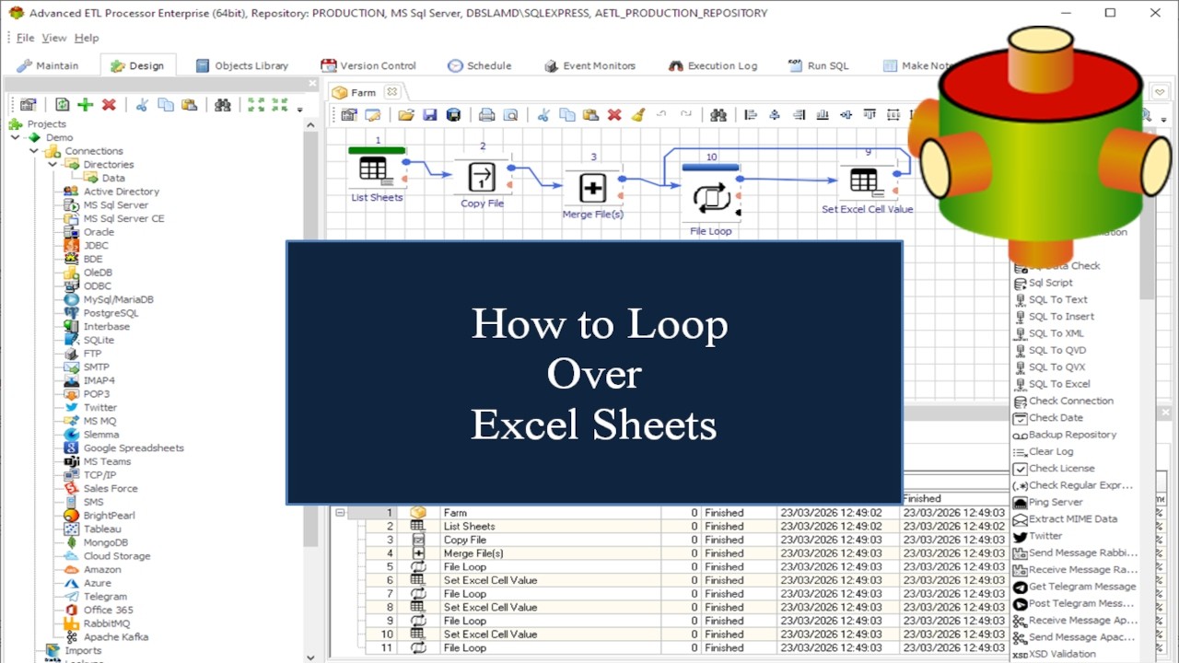The height and width of the screenshot is (663, 1179).
Task: Collapse the Demo project node
Action: [x=15, y=137]
